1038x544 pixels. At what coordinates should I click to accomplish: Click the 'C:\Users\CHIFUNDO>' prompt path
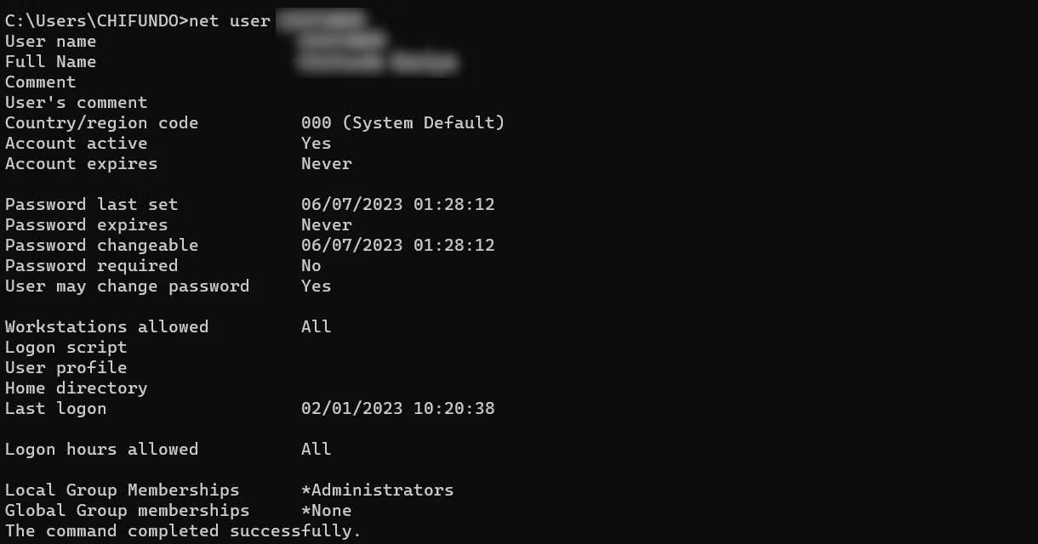[97, 20]
